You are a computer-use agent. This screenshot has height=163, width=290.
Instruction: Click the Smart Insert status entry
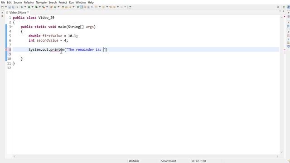pos(169,161)
